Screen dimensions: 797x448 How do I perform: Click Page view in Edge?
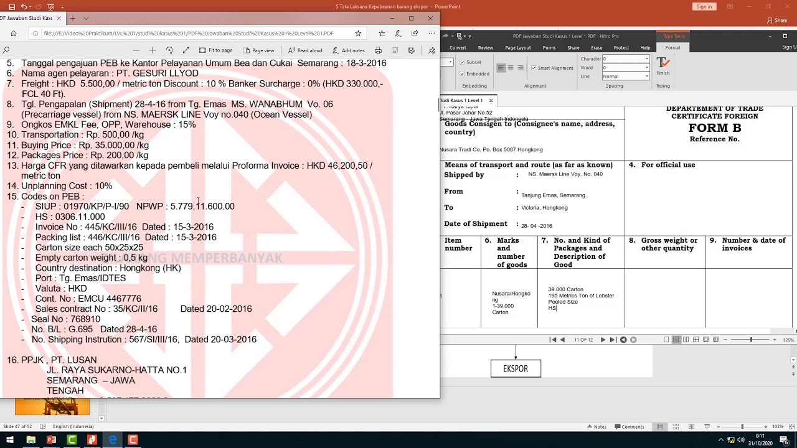tap(259, 50)
